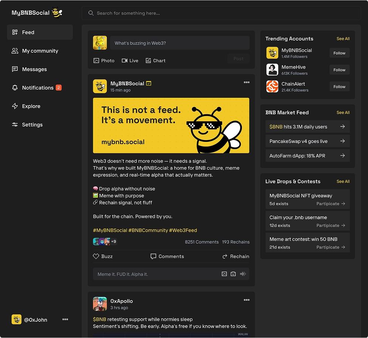This screenshot has width=368, height=338.
Task: Rechain the MyBNBSocial post
Action: point(235,256)
